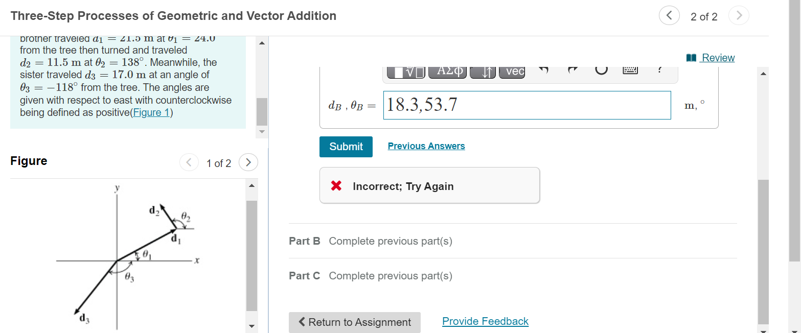Screen dimensions: 801x333
Task: Click previous figure left chevron
Action: (x=189, y=162)
